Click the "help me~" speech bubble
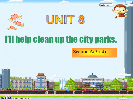 pos(106,5)
